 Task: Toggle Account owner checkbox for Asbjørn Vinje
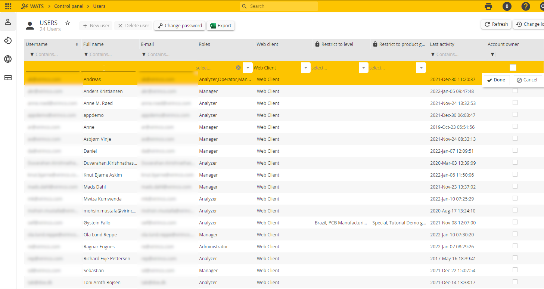(515, 139)
